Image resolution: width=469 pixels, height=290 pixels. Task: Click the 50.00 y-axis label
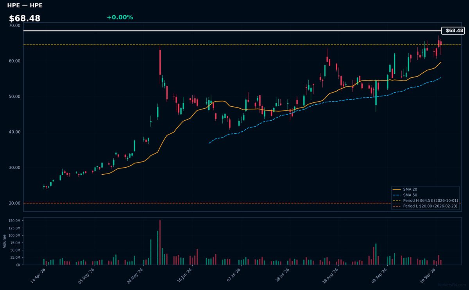15,97
